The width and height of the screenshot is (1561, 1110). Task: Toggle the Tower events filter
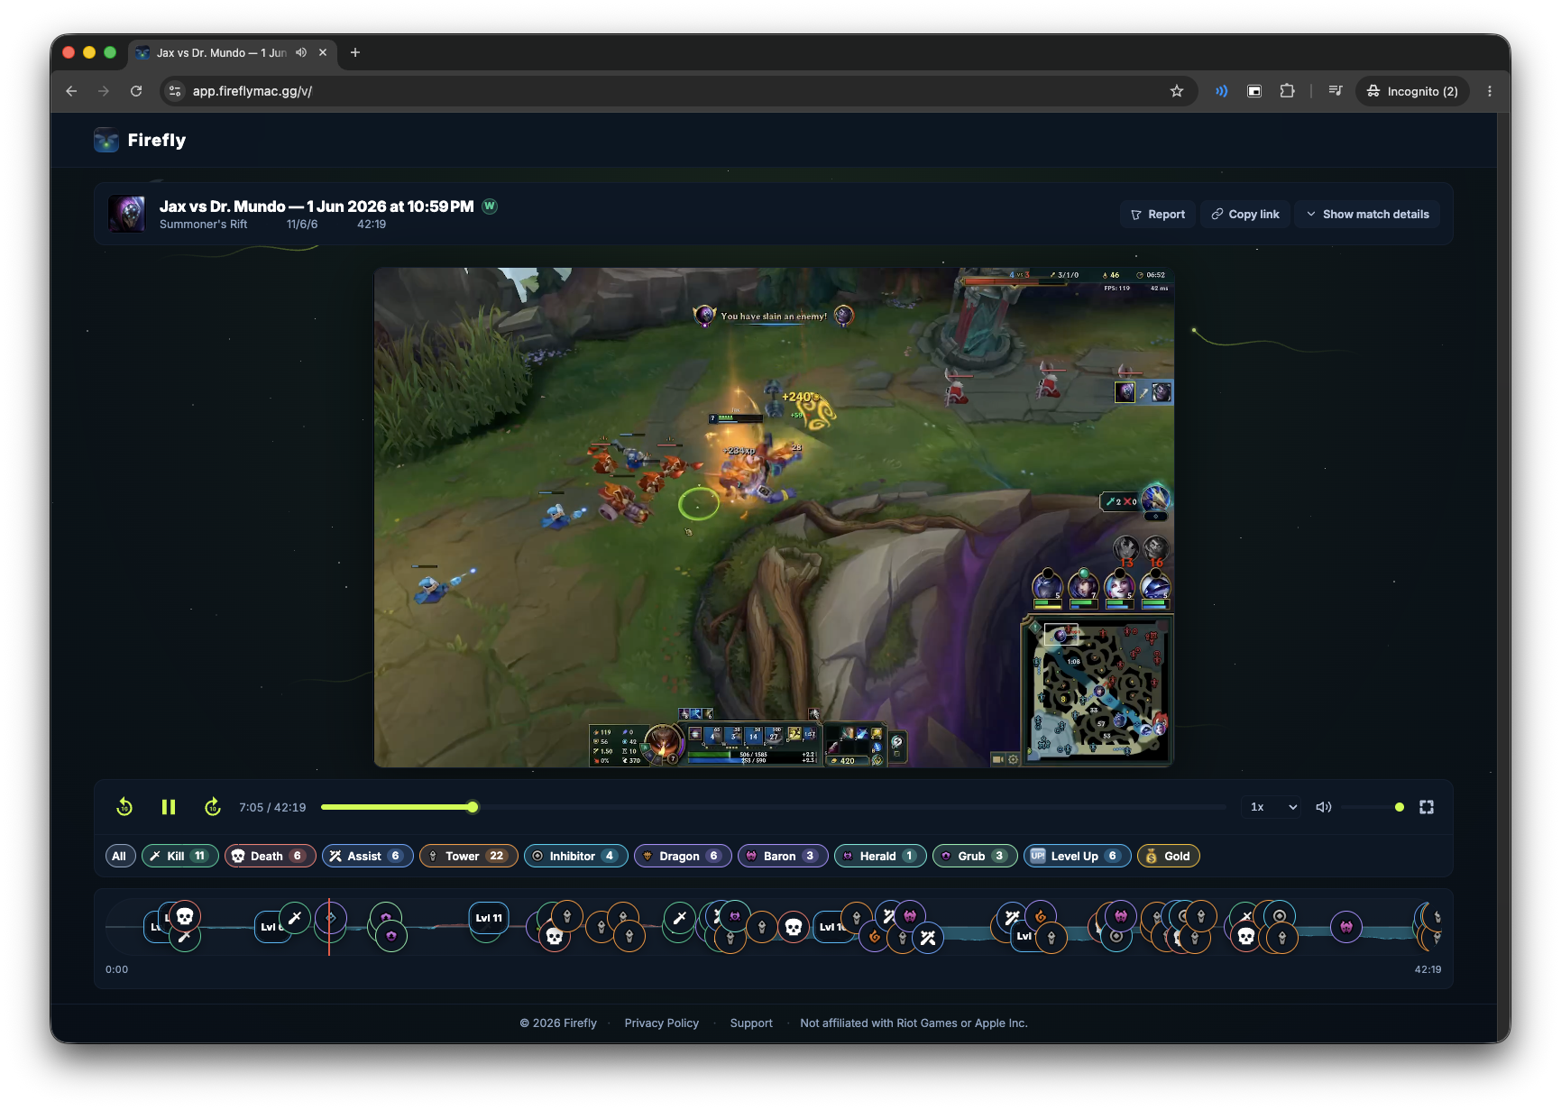(x=468, y=856)
